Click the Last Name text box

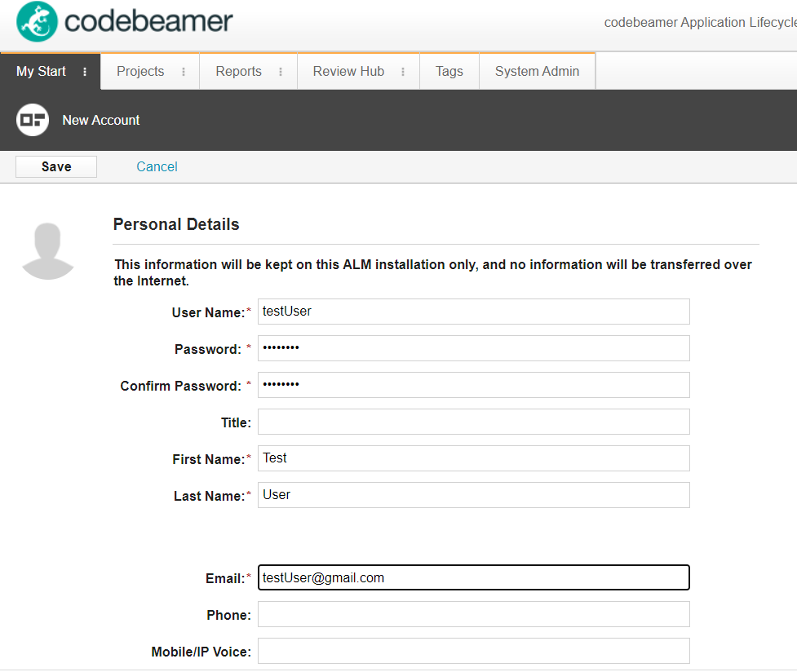[x=473, y=495]
